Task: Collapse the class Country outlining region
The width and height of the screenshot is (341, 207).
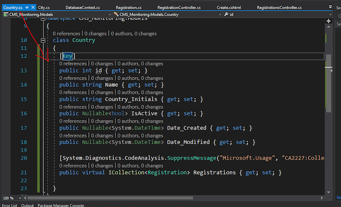Action: coord(43,40)
